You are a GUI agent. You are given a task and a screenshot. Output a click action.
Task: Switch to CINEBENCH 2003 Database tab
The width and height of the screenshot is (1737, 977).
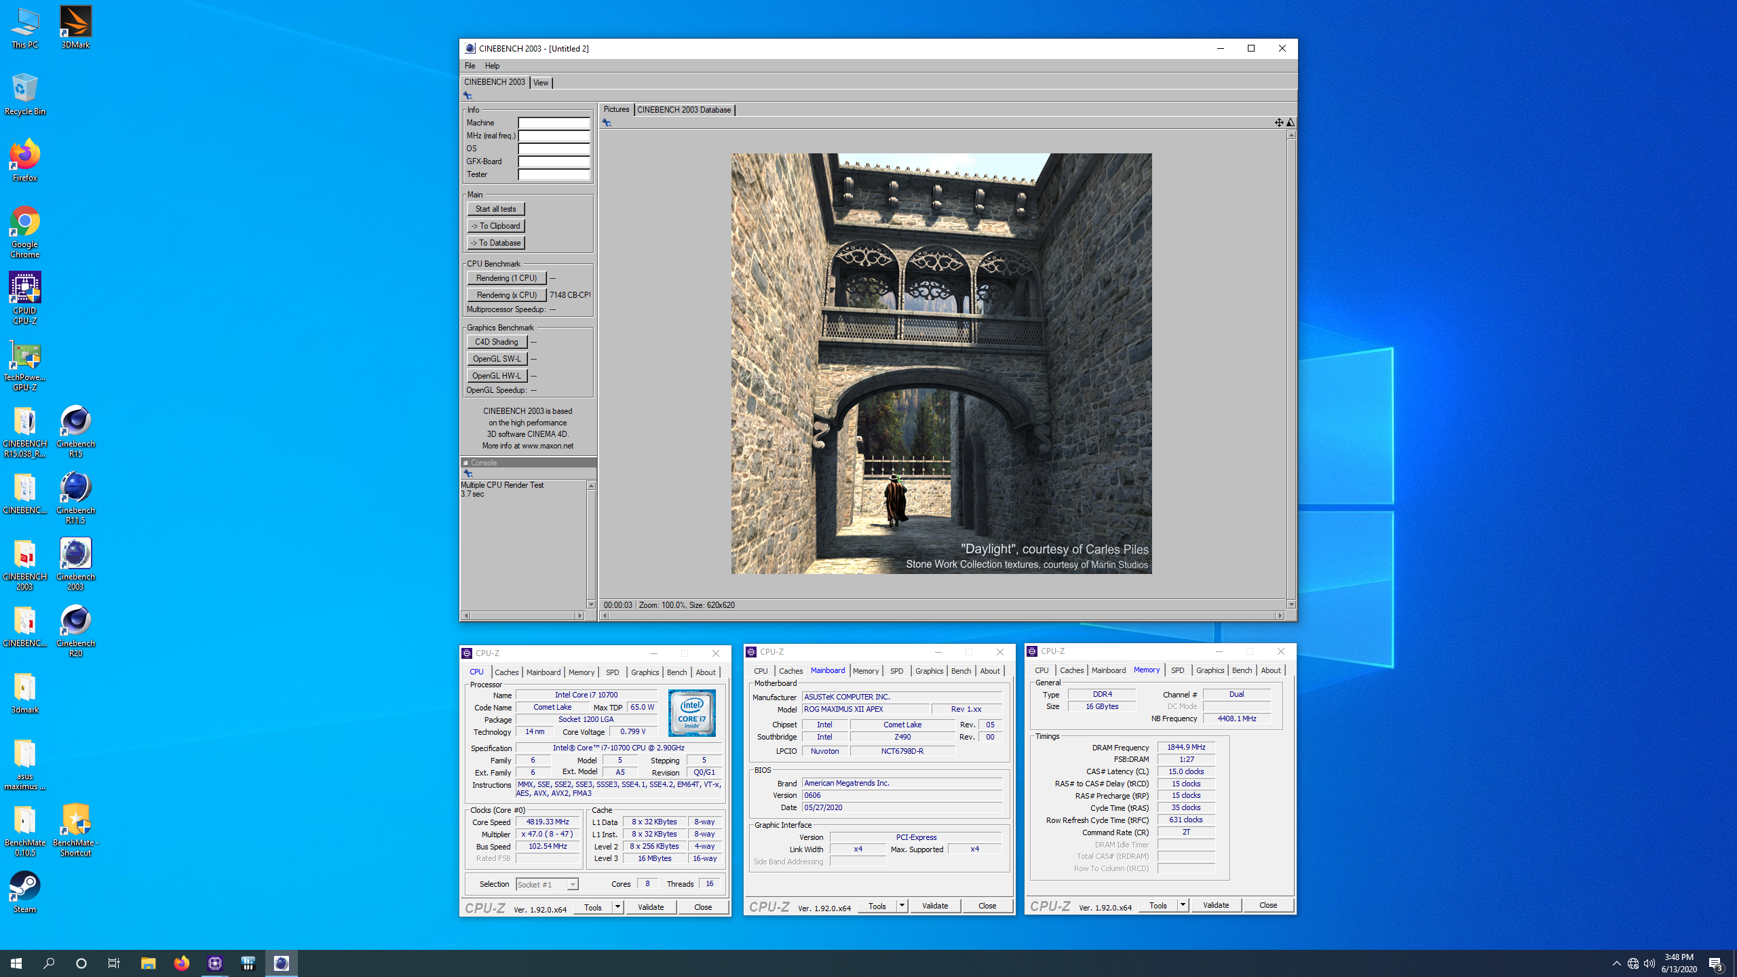pos(684,110)
